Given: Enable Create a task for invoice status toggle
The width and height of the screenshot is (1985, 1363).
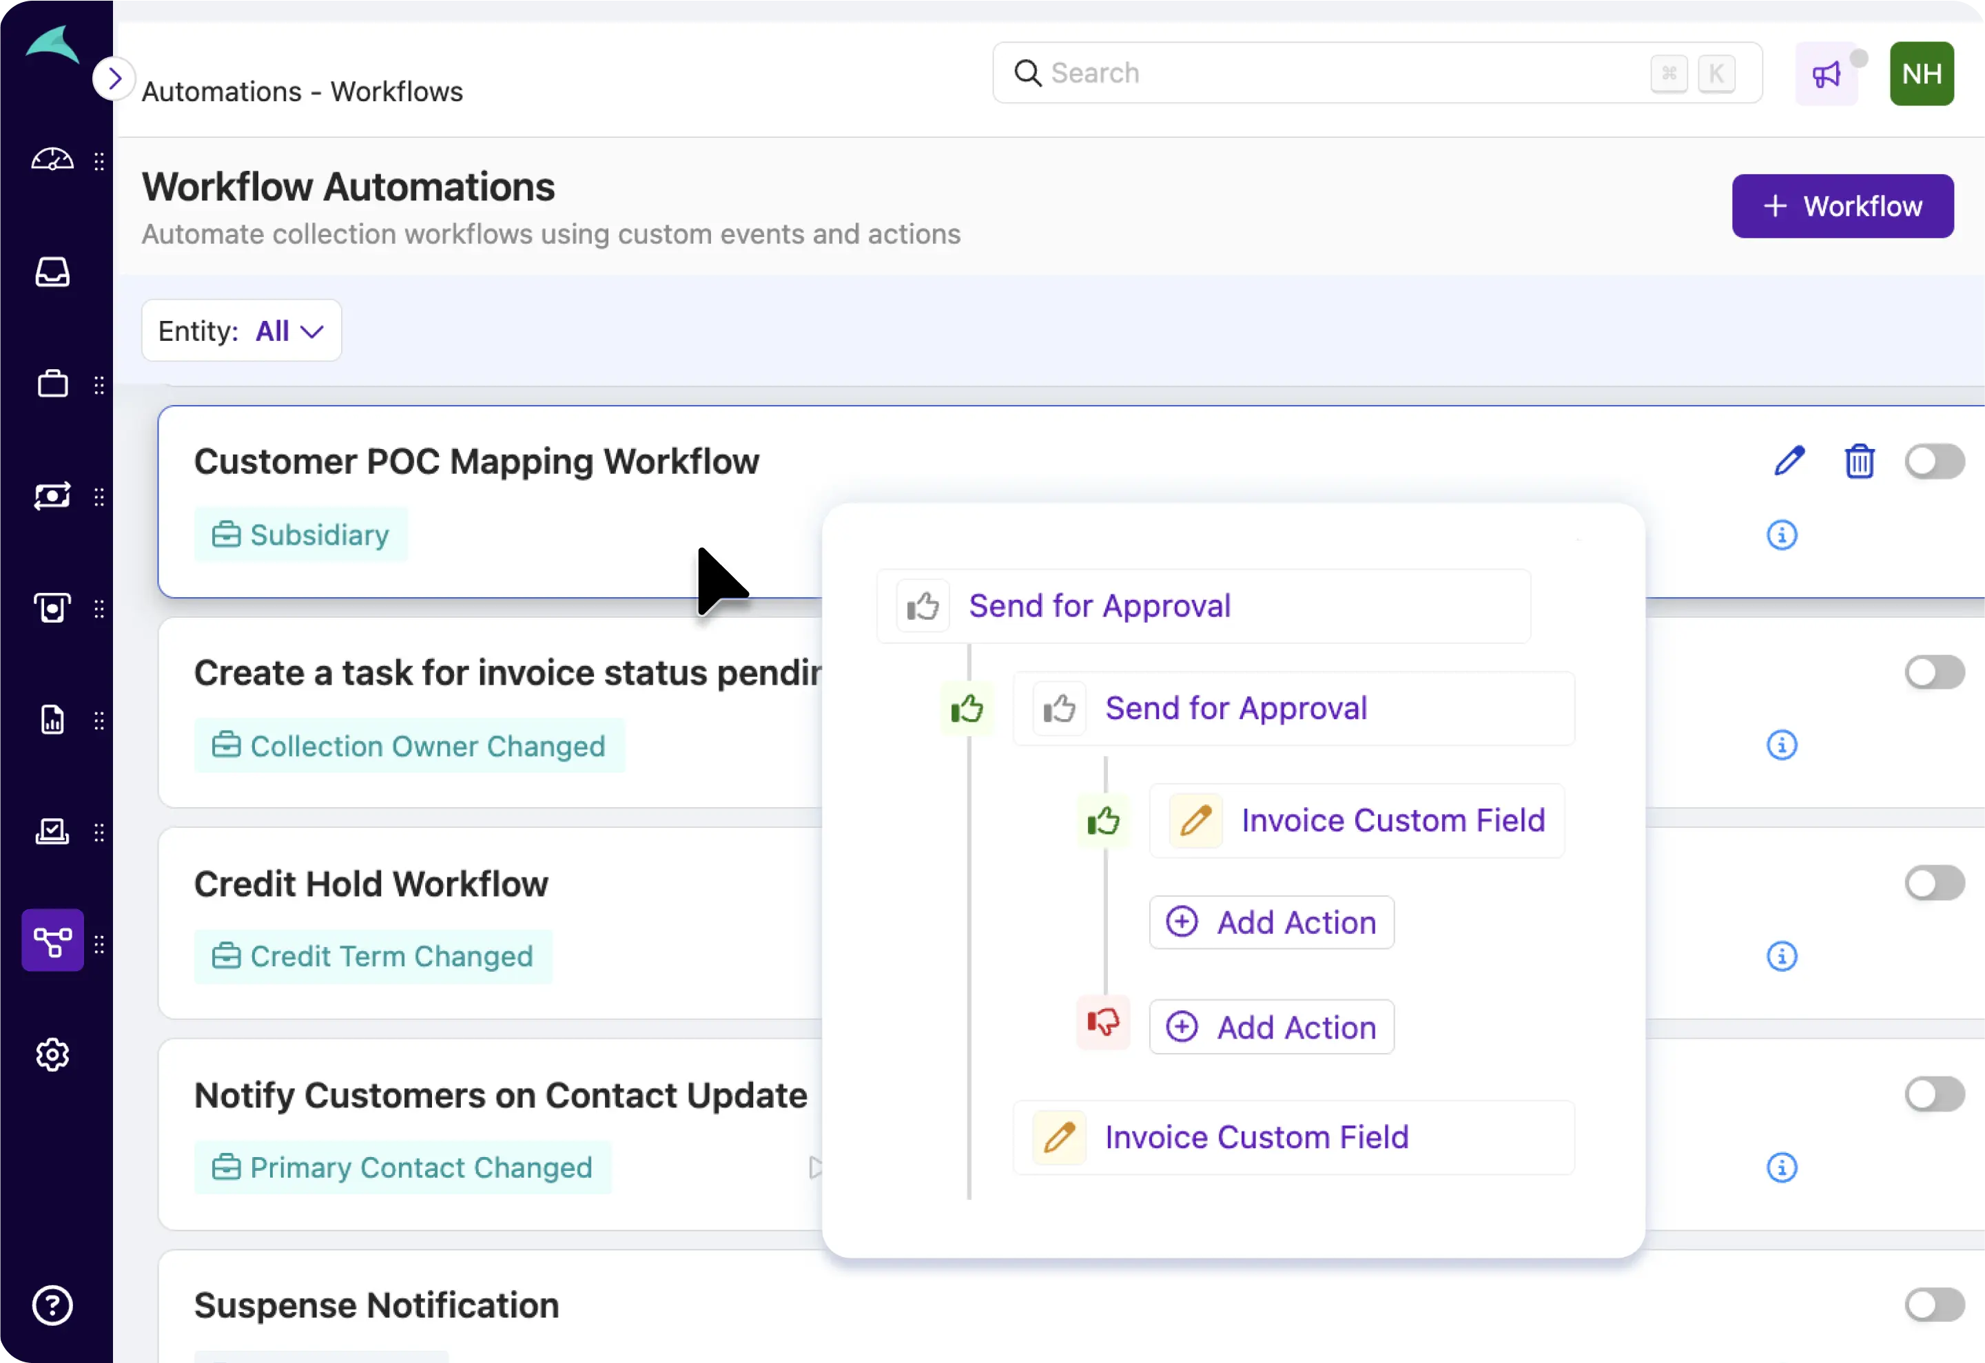Looking at the screenshot, I should click(1935, 673).
